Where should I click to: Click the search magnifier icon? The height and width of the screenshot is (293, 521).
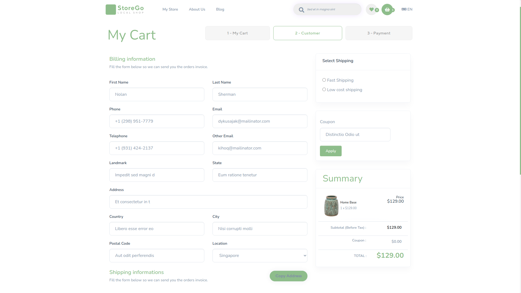pyautogui.click(x=301, y=10)
